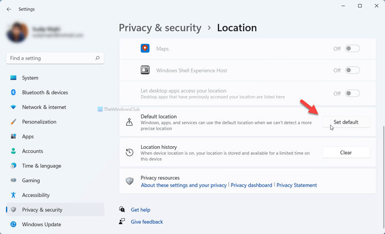
Task: Click the back arrow in Settings
Action: click(x=9, y=9)
